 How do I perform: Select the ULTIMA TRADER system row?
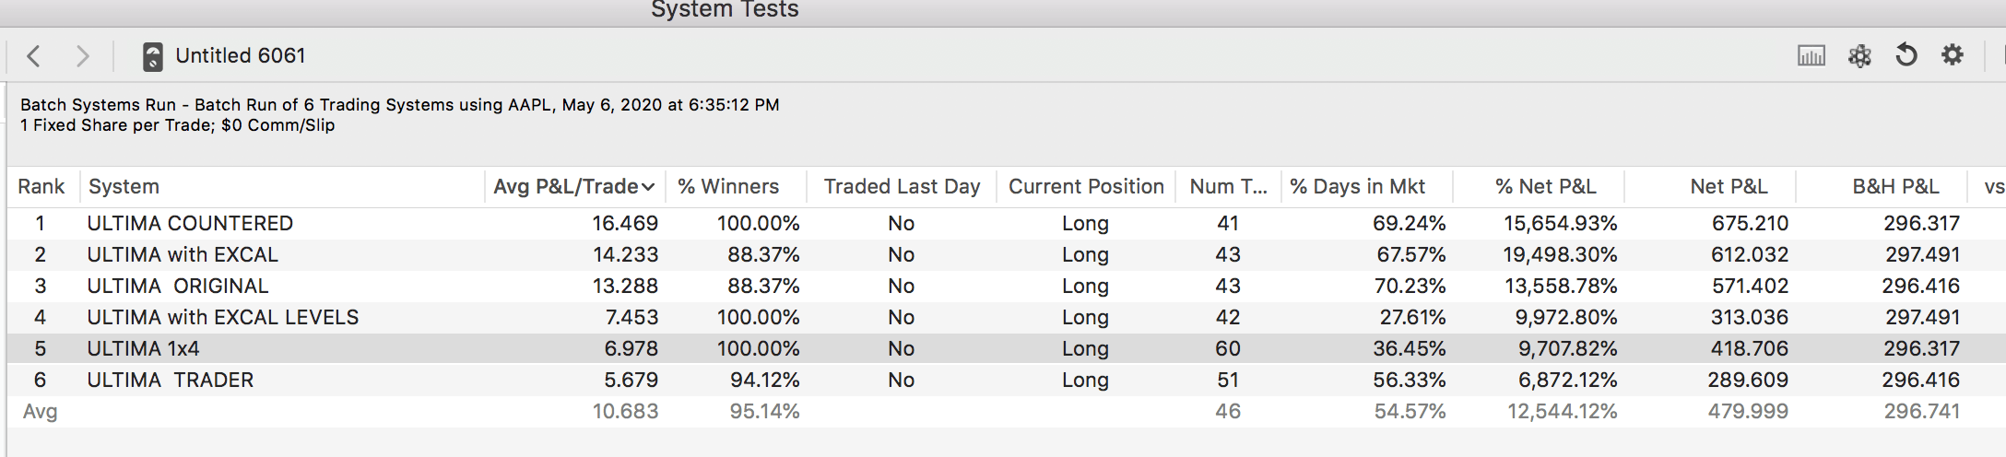point(171,381)
